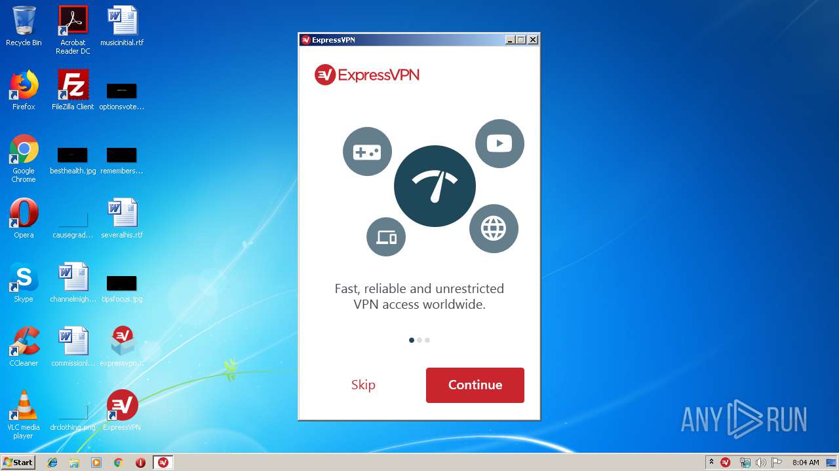Open Recycle Bin on desktop
Image resolution: width=839 pixels, height=471 pixels.
click(x=24, y=27)
